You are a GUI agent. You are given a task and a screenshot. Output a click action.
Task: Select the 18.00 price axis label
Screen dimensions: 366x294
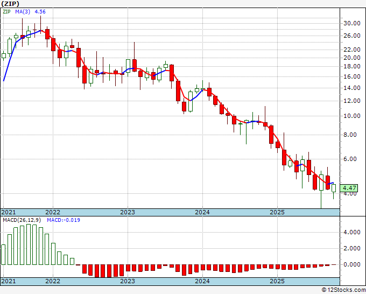pyautogui.click(x=352, y=66)
